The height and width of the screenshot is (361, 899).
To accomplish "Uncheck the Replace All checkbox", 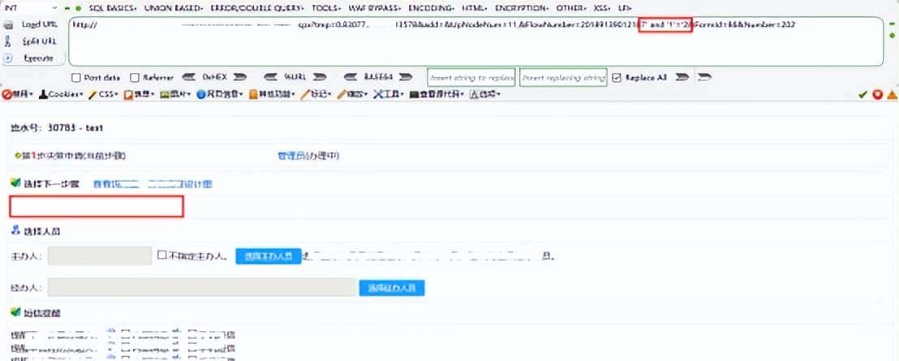I will point(617,77).
